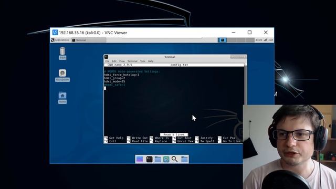Click the Go To Line shortcut label
The height and width of the screenshot is (189, 336).
[232, 141]
